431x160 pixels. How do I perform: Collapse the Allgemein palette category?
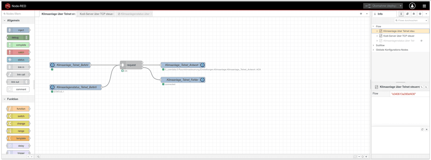19,20
